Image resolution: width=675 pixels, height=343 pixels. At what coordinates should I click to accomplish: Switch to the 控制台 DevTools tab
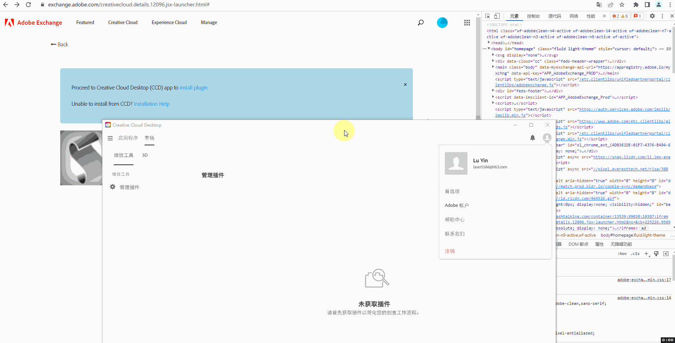tap(533, 16)
